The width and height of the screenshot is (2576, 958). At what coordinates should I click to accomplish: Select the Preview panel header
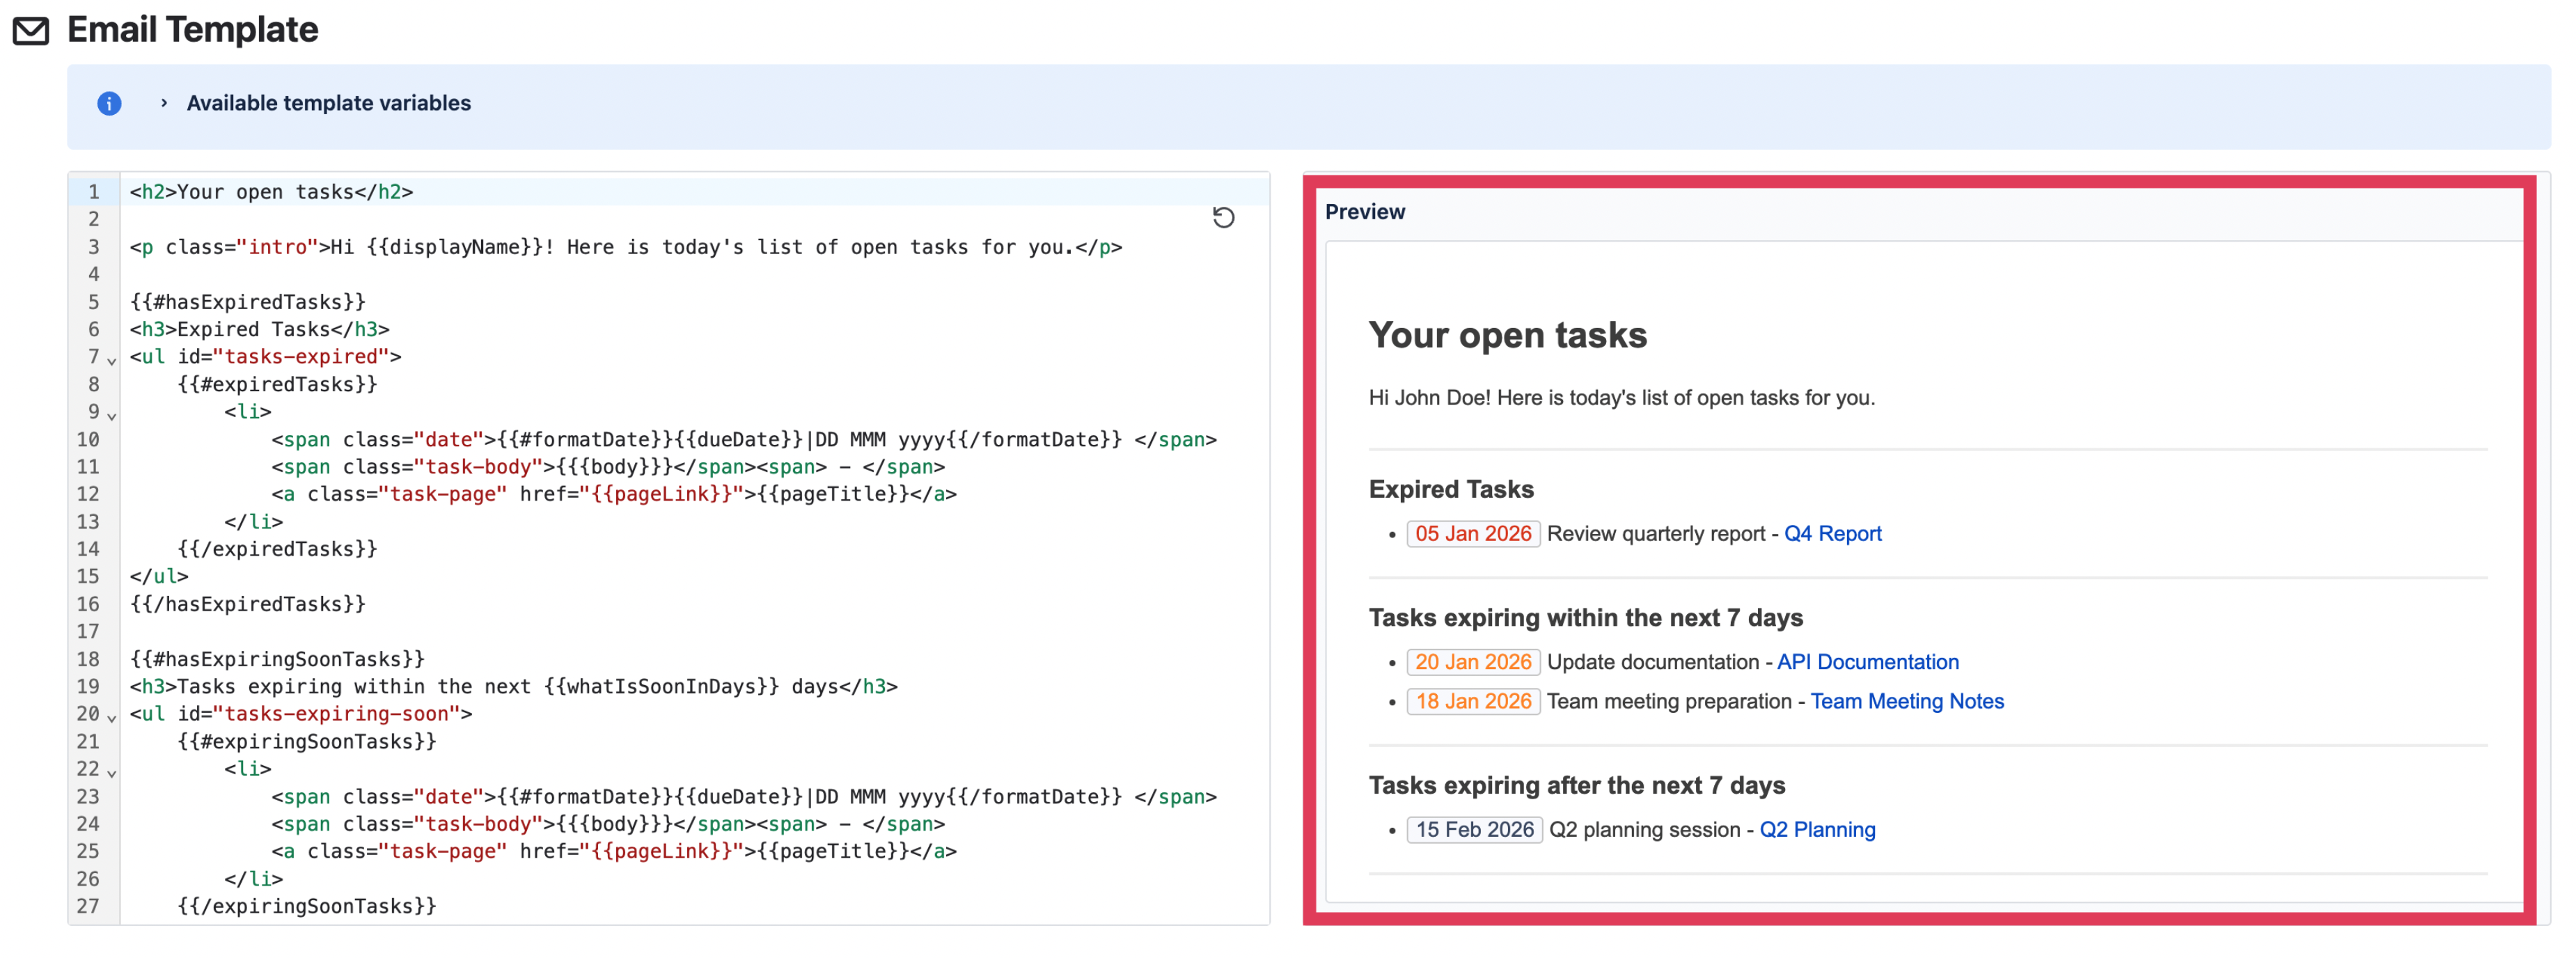tap(1365, 211)
